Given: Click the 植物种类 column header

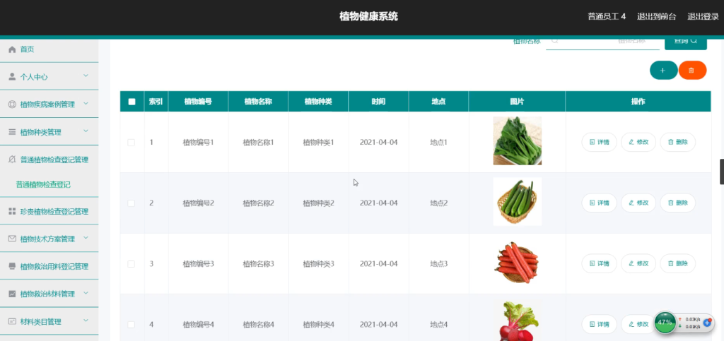Looking at the screenshot, I should (x=318, y=102).
